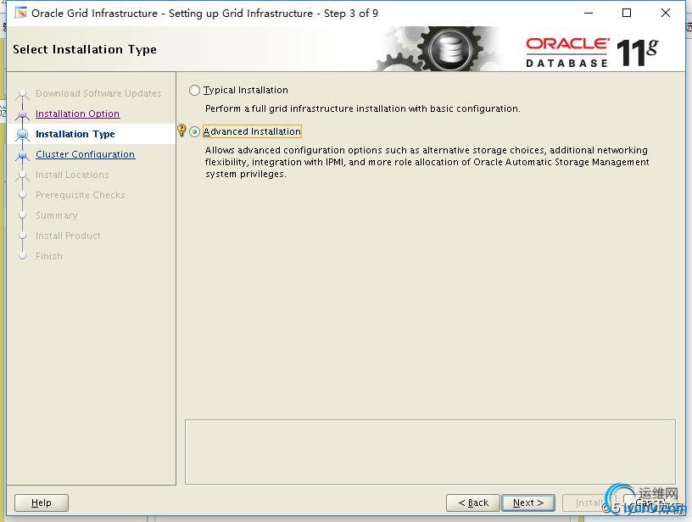Minimize the Oracle Grid Infrastructure window
The image size is (692, 522).
(x=589, y=13)
